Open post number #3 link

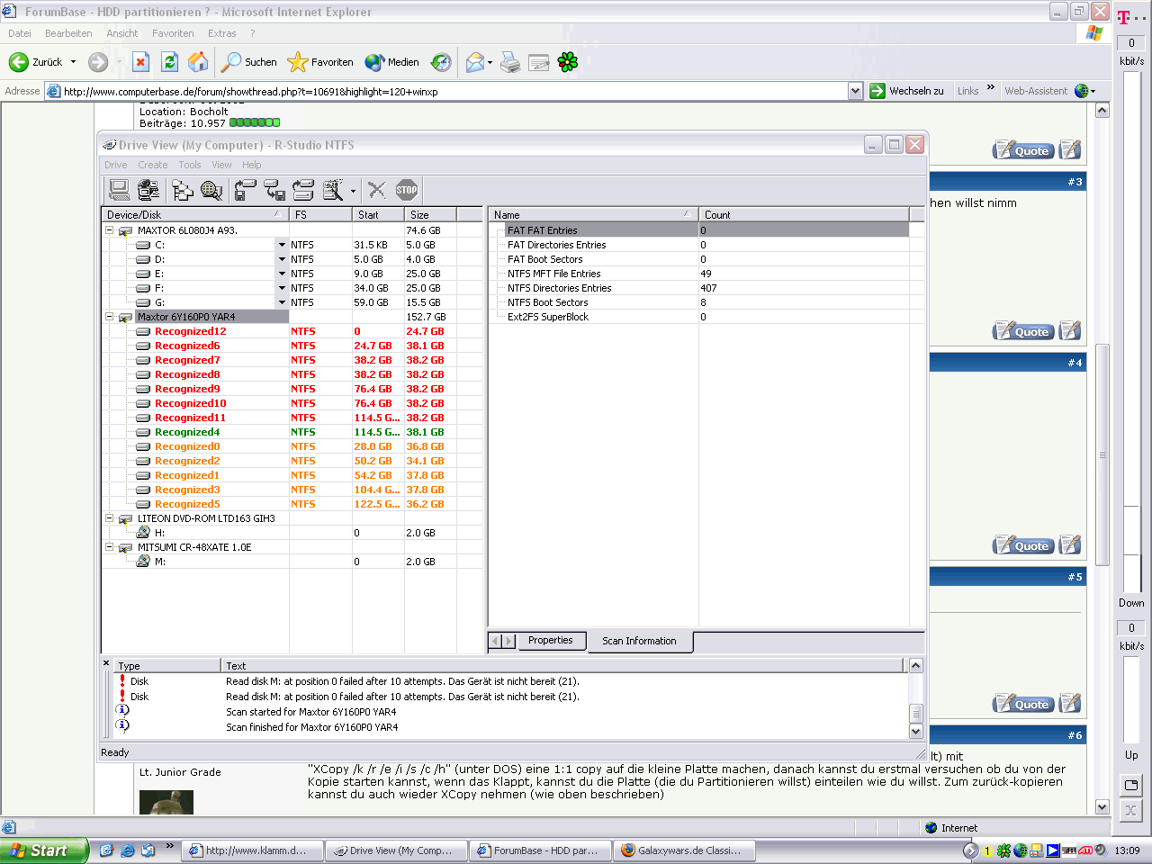tap(1075, 182)
